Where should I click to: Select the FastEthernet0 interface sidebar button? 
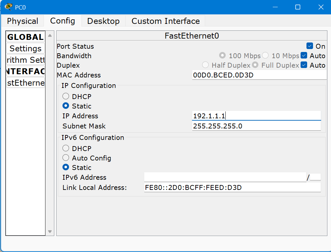[x=26, y=83]
